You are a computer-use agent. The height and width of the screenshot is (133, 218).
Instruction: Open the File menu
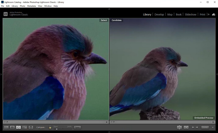pos(3,6)
